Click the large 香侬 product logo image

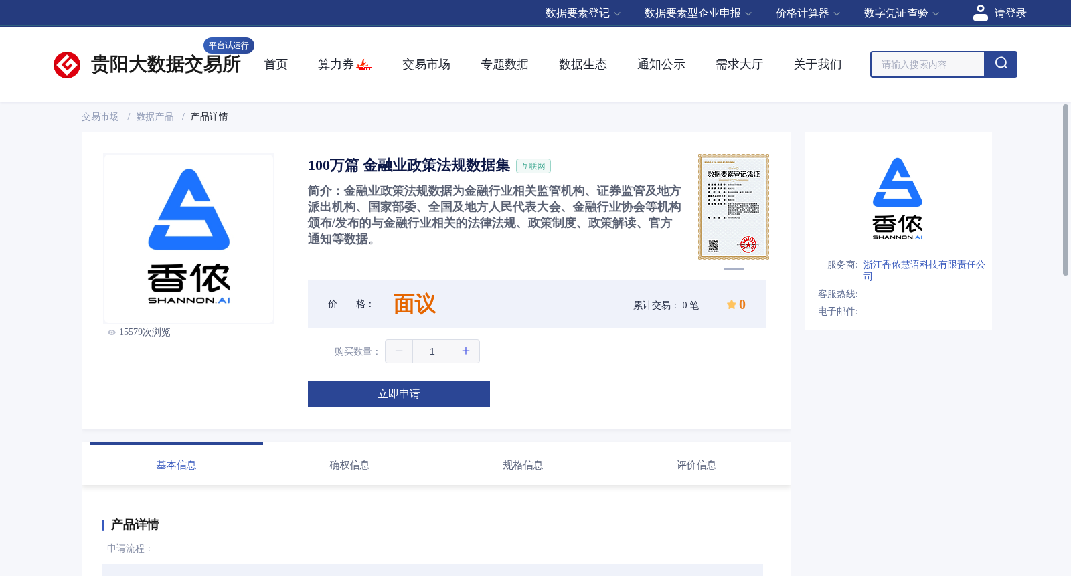point(189,239)
